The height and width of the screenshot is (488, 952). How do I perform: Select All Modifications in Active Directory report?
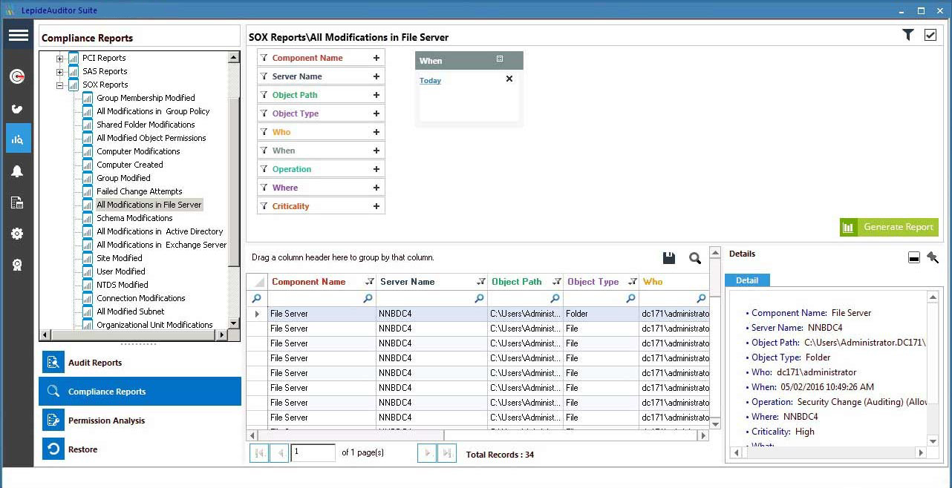(160, 231)
